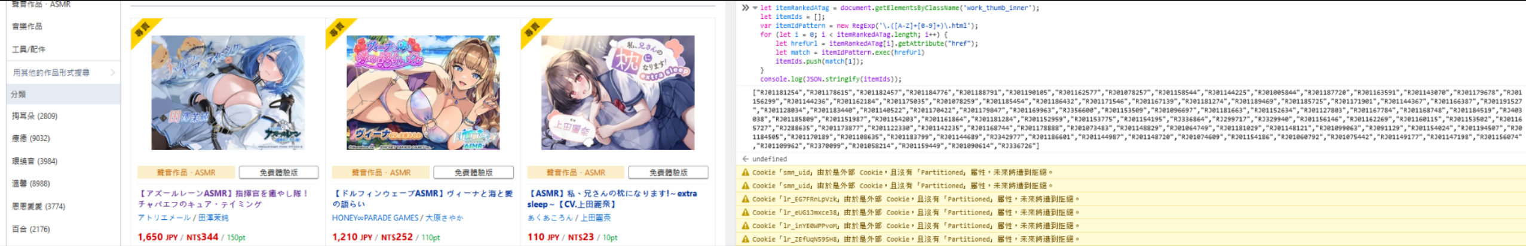Click 聲音作品·ASMR tag on 兄さんの枕 card
This screenshot has width=1526, height=246.
(576, 173)
